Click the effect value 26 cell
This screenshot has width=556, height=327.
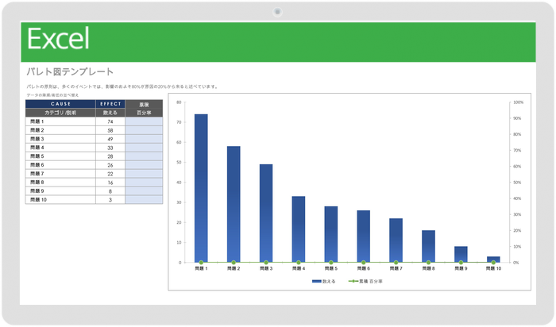point(110,165)
